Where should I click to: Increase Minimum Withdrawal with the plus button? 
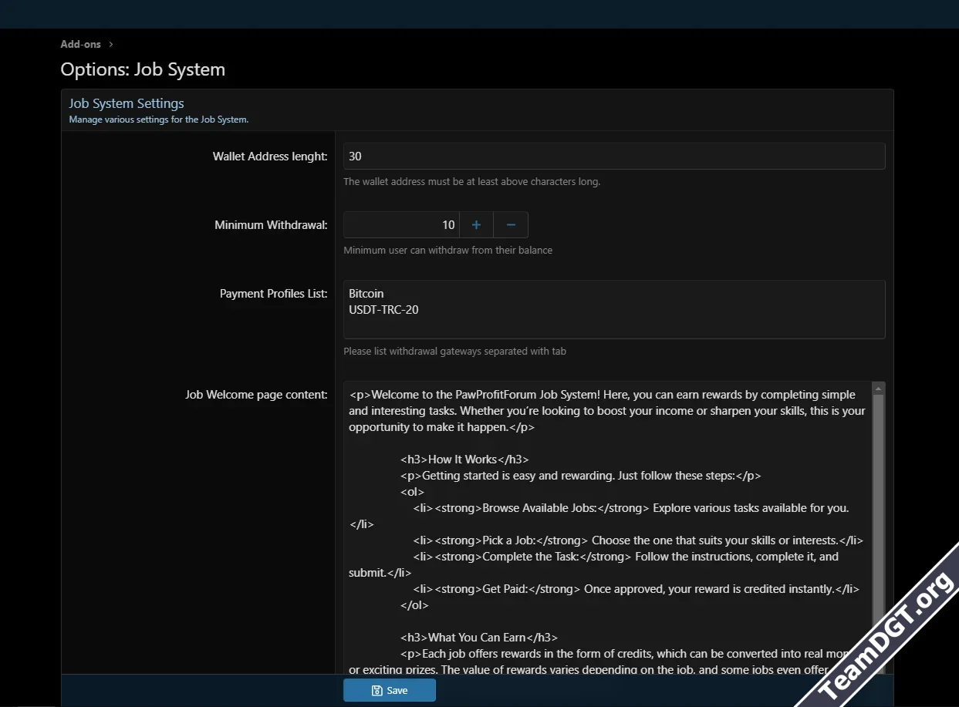(x=476, y=225)
